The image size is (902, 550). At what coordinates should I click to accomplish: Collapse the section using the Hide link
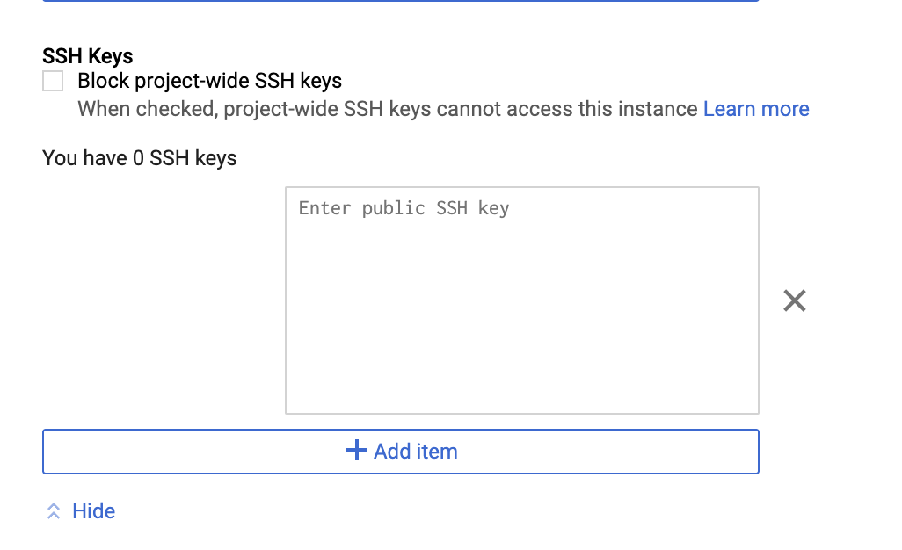(x=81, y=511)
